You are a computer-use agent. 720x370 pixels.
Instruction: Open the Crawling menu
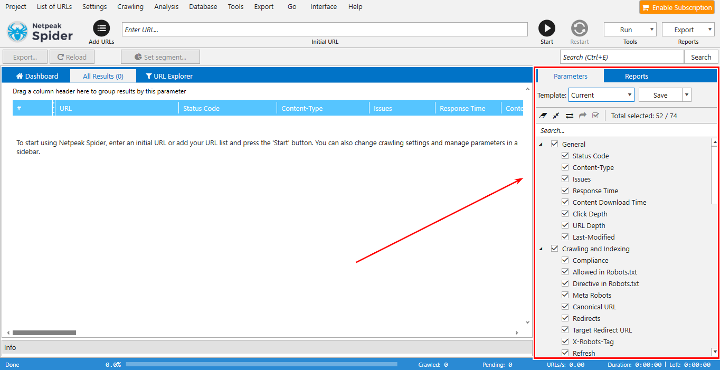(130, 7)
